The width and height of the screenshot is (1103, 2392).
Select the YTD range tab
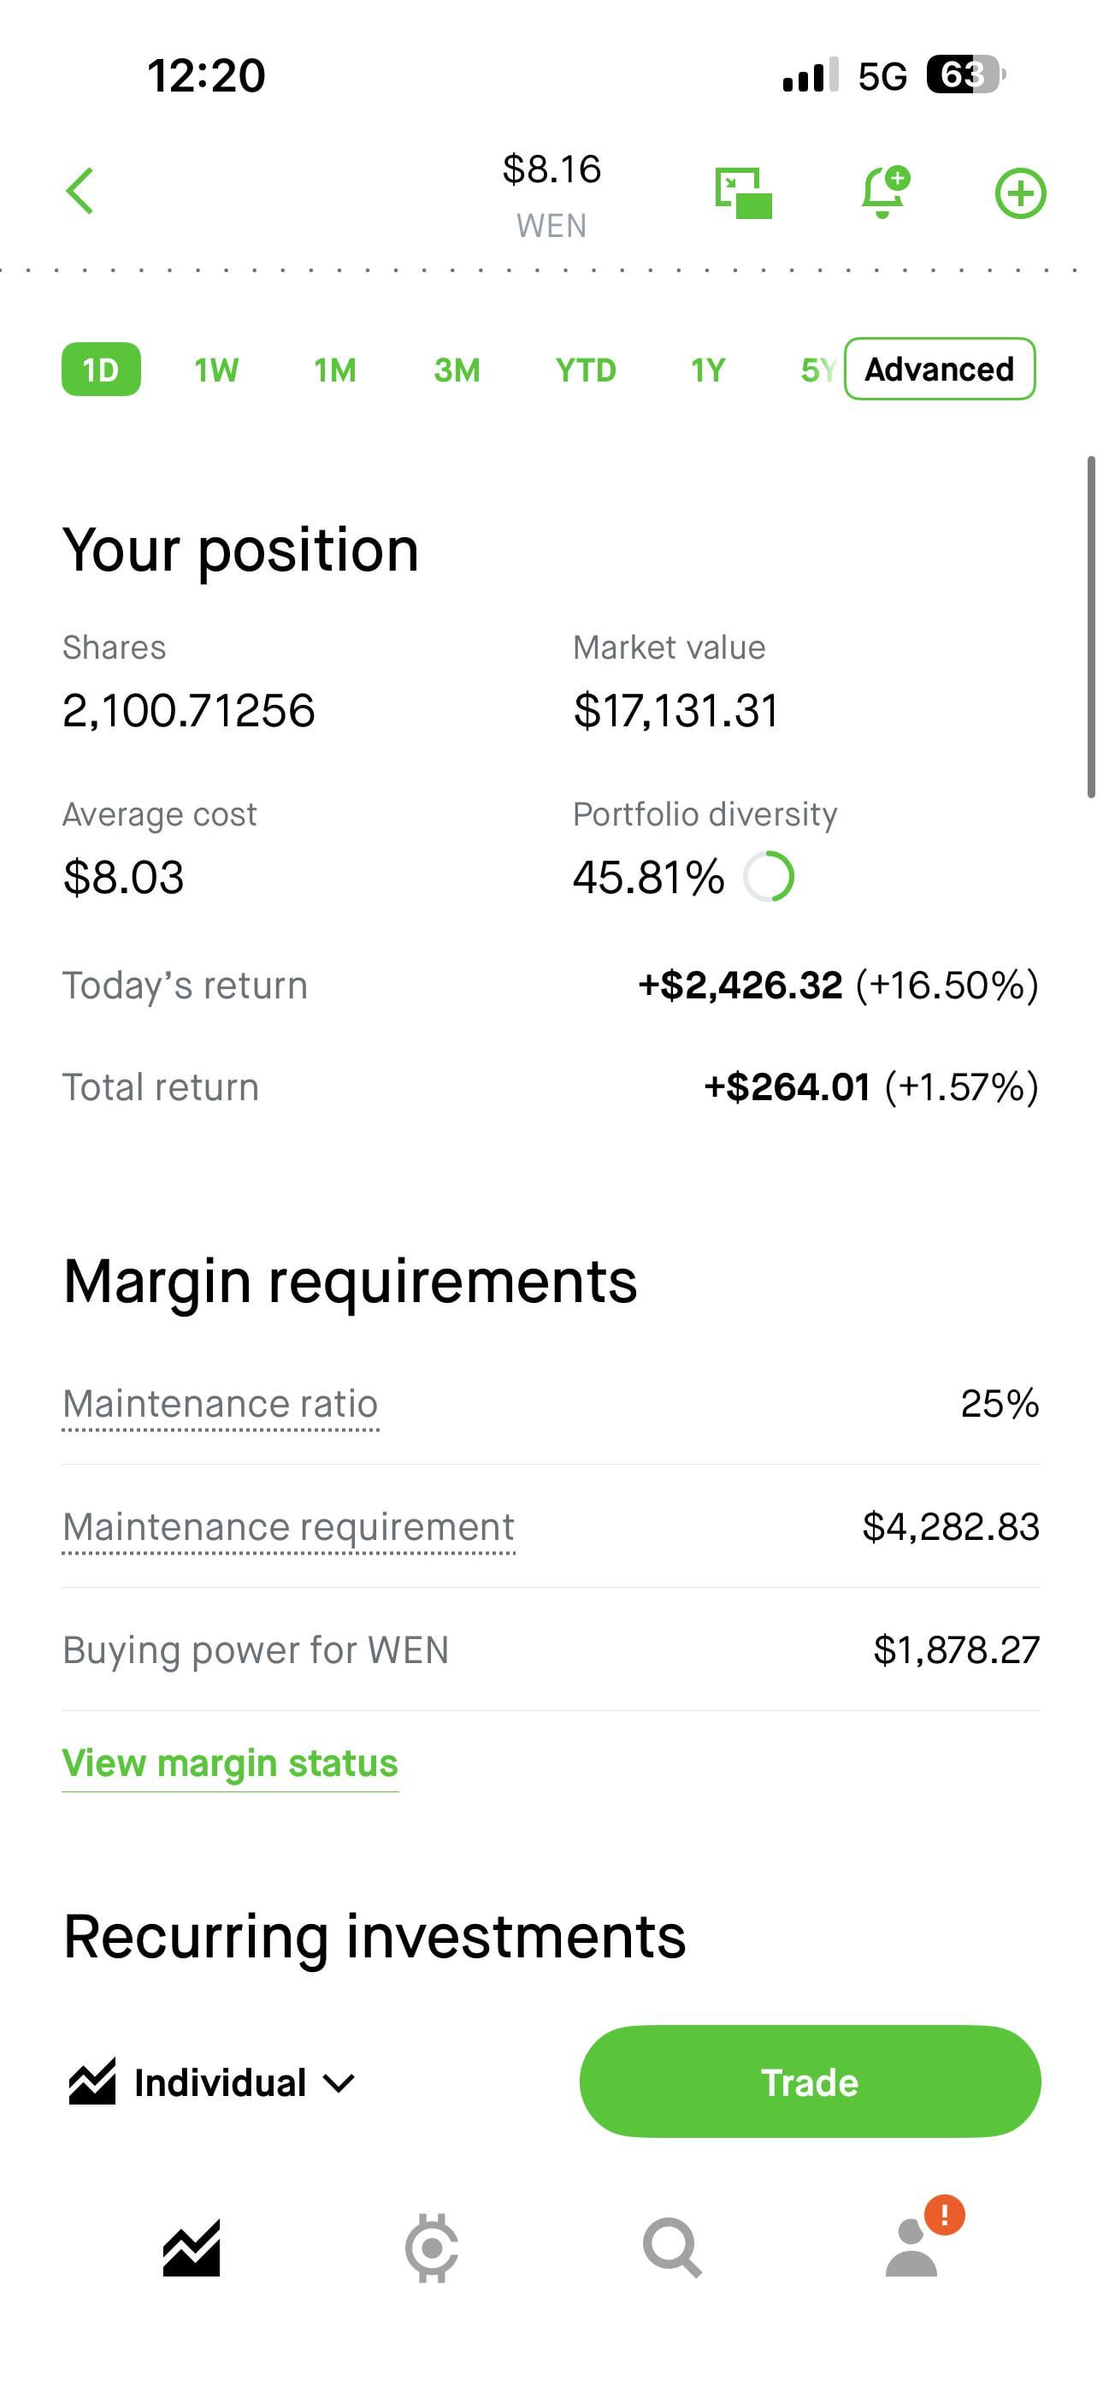586,370
